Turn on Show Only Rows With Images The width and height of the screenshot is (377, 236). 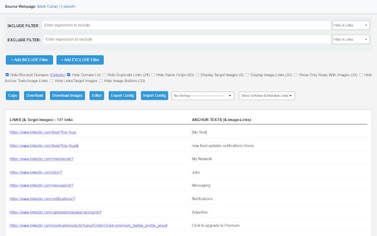296,75
